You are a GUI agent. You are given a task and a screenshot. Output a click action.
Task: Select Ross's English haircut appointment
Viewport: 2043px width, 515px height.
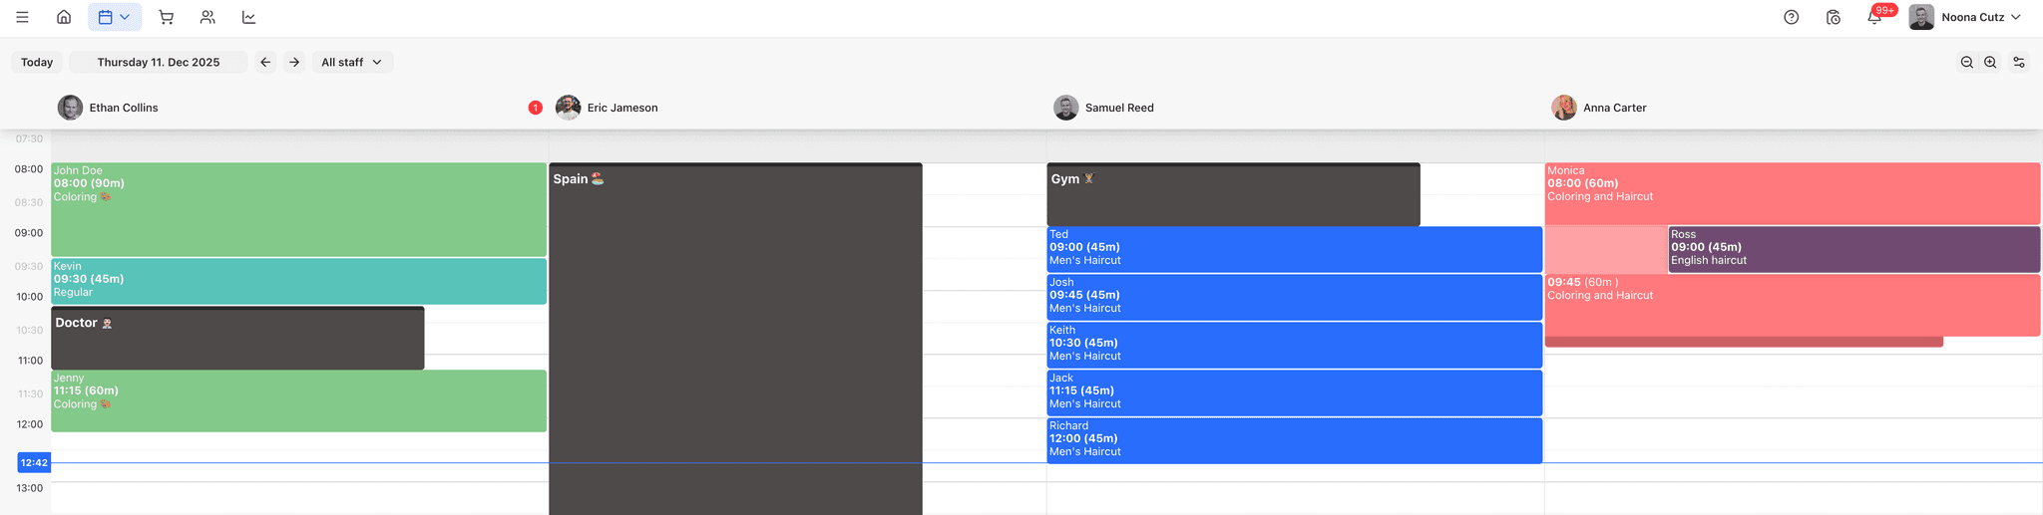pos(1852,248)
